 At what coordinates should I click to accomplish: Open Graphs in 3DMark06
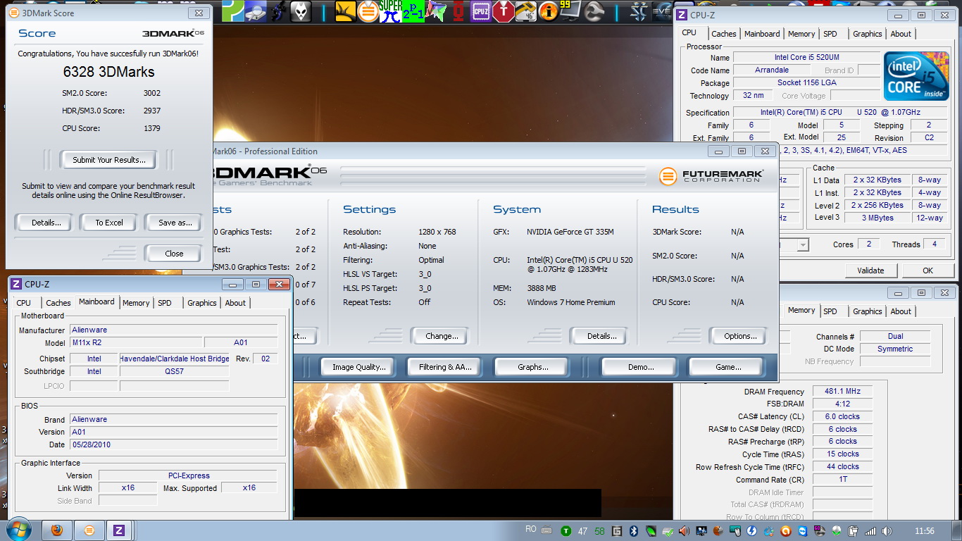point(533,367)
